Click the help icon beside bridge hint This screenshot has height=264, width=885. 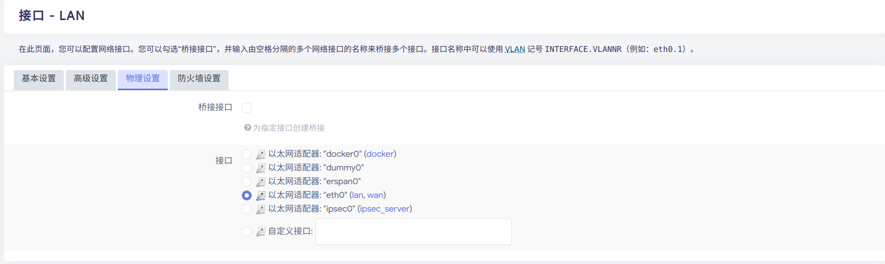click(248, 127)
